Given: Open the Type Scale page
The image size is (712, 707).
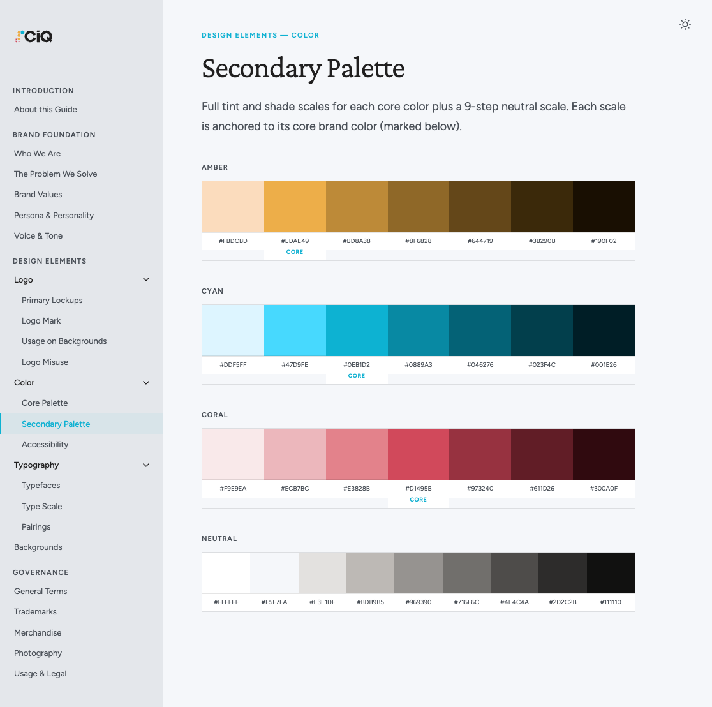Looking at the screenshot, I should click(x=41, y=506).
